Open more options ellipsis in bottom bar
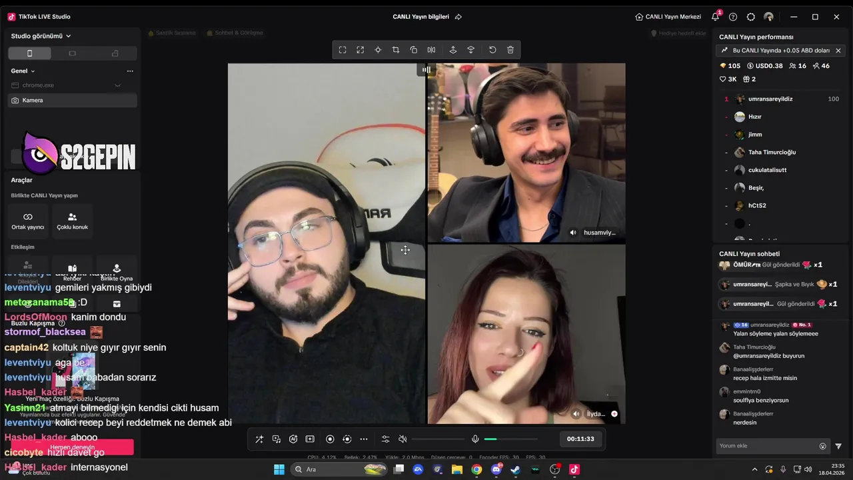Image resolution: width=853 pixels, height=480 pixels. [364, 439]
